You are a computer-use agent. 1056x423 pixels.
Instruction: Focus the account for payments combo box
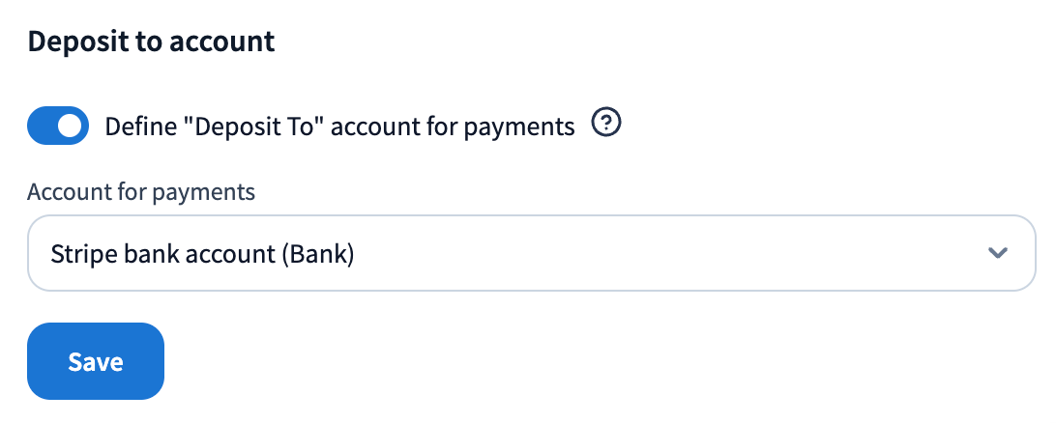point(531,253)
